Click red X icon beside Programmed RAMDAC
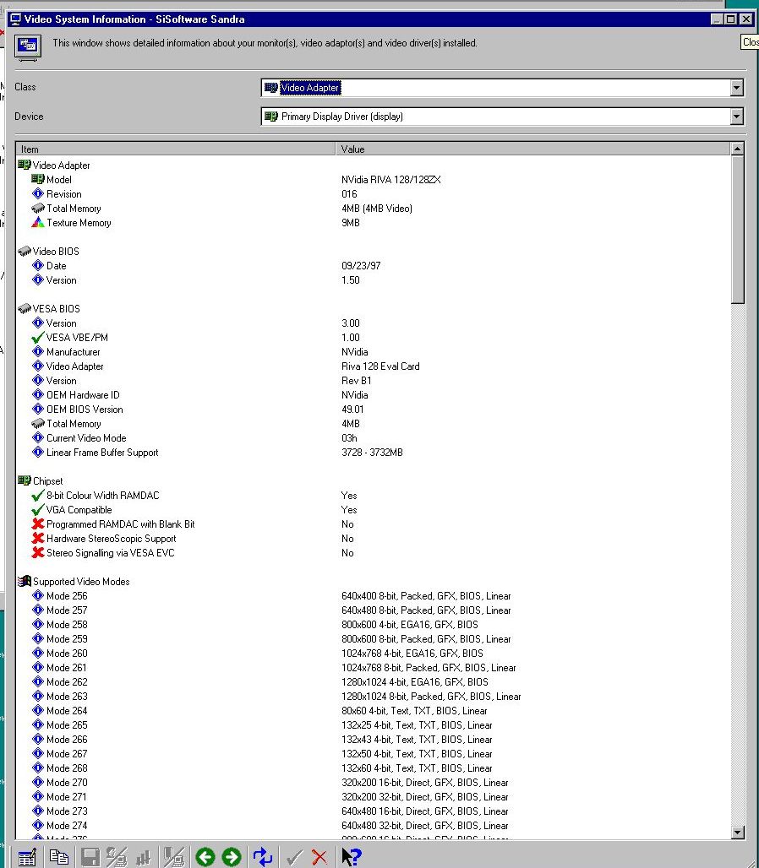Viewport: 759px width, 868px height. point(38,524)
